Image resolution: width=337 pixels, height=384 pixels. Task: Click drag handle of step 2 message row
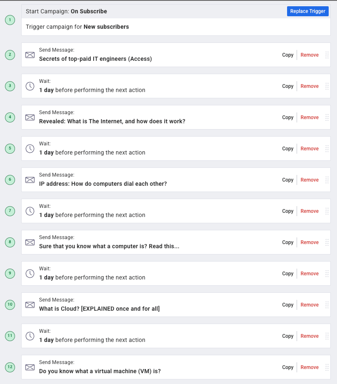(327, 55)
